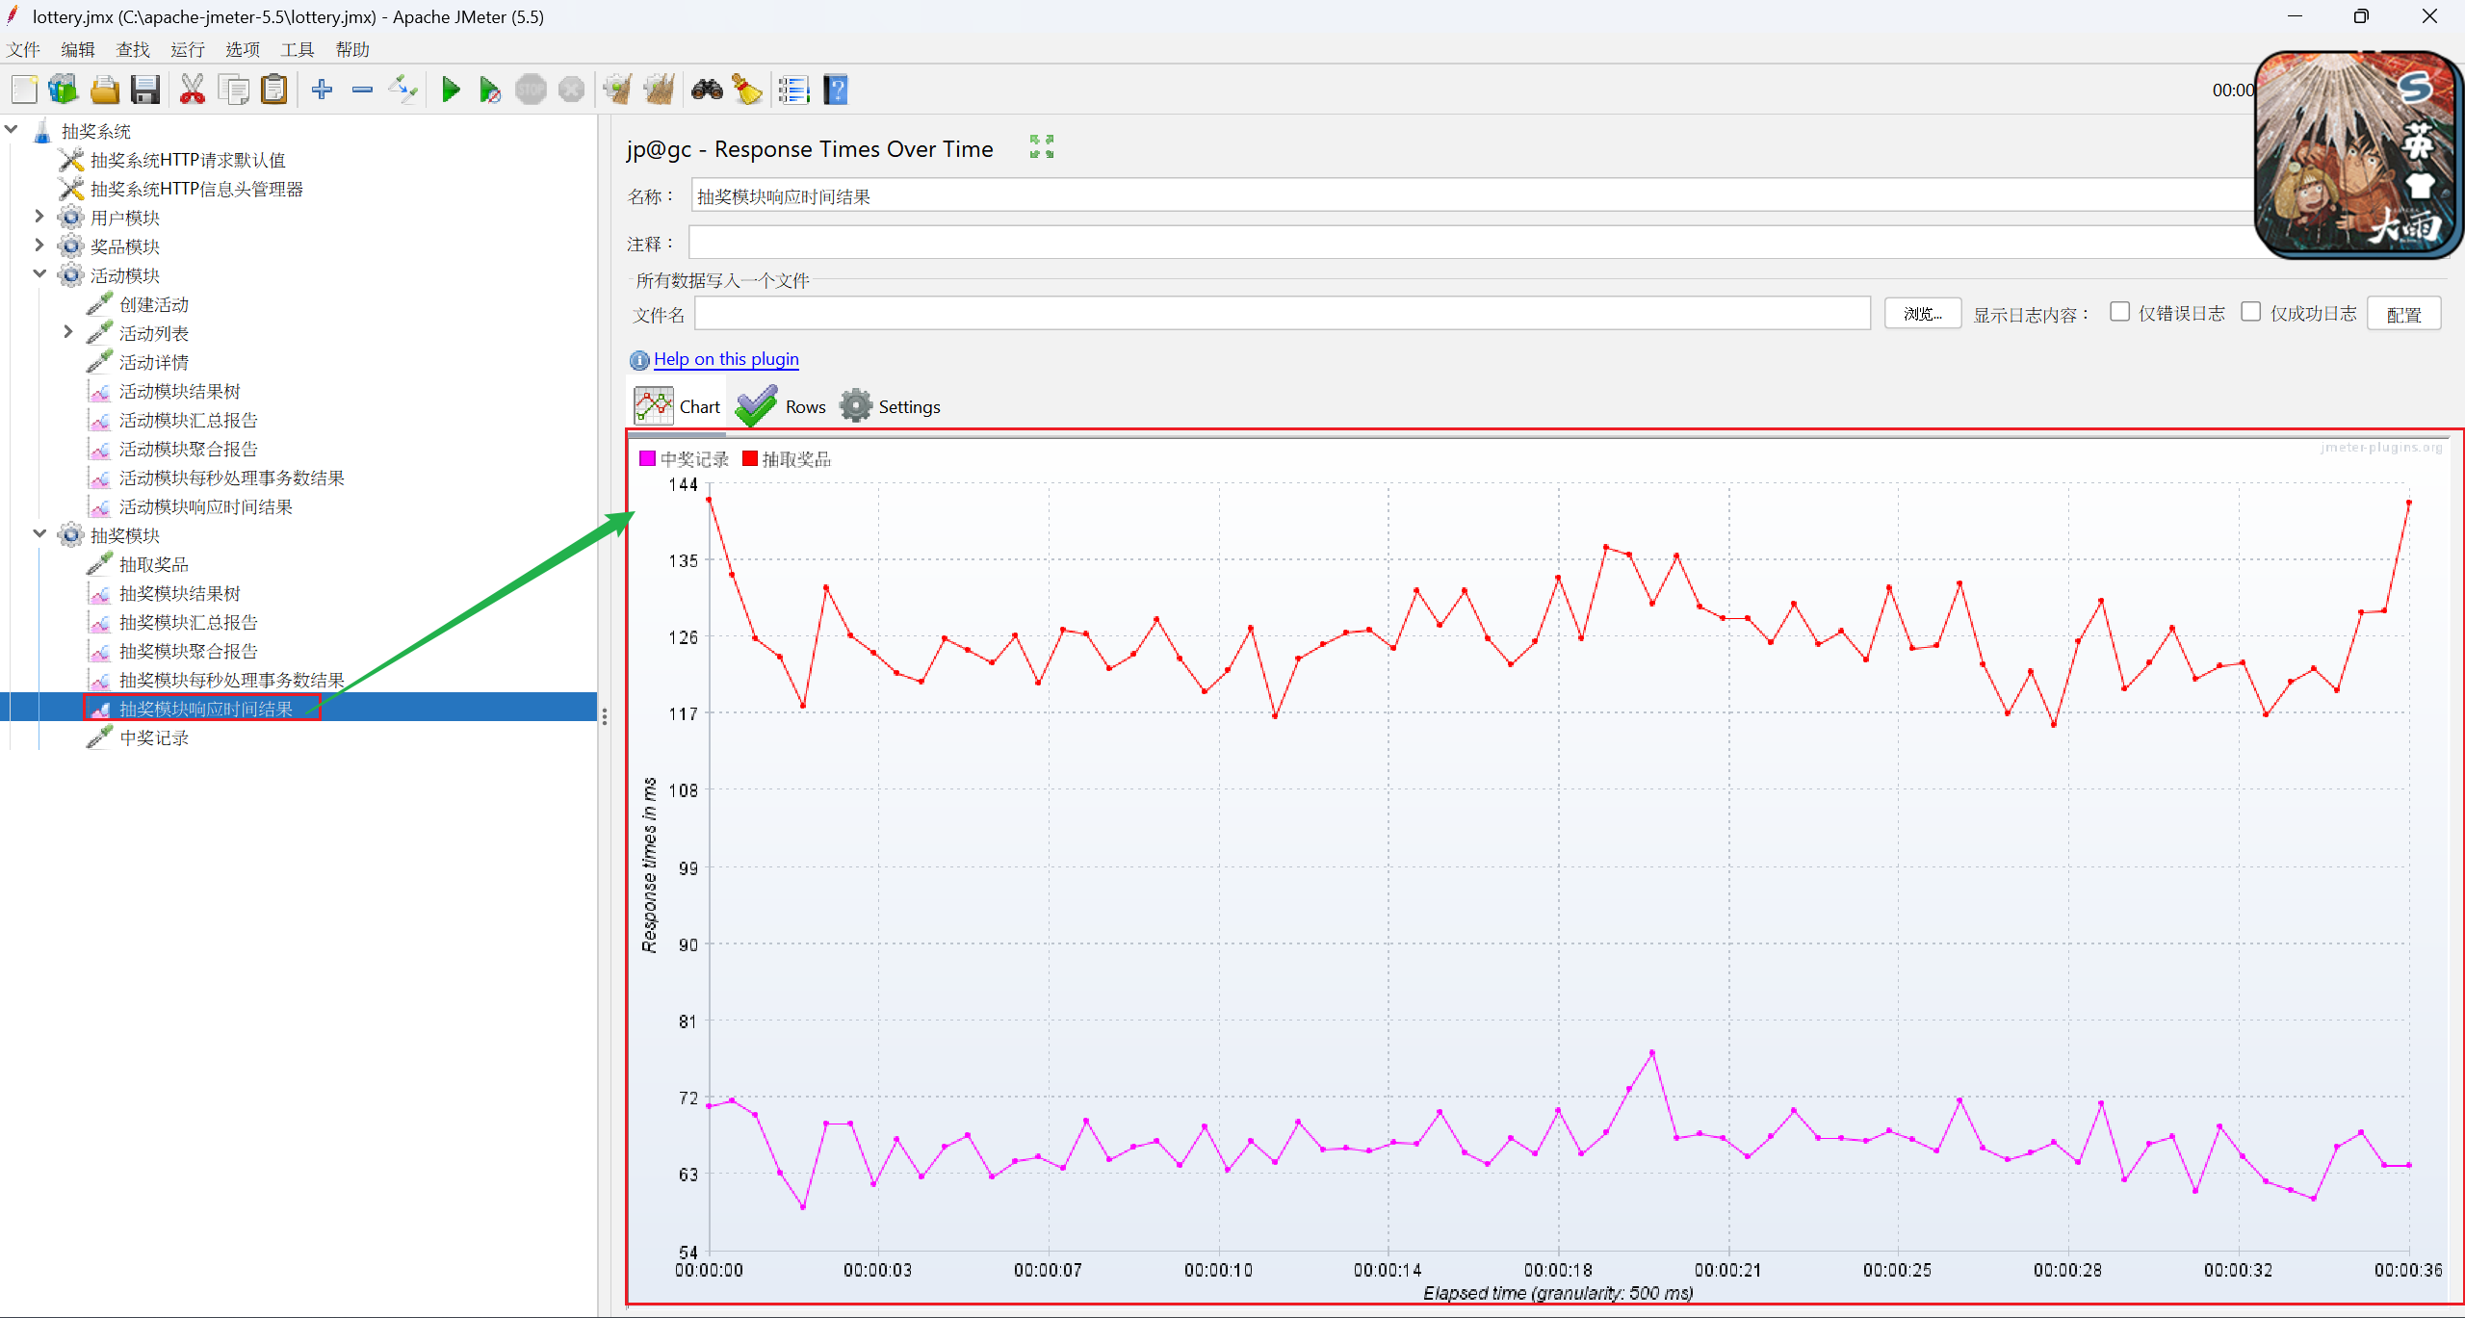
Task: Open the 运行 menu
Action: tap(187, 49)
